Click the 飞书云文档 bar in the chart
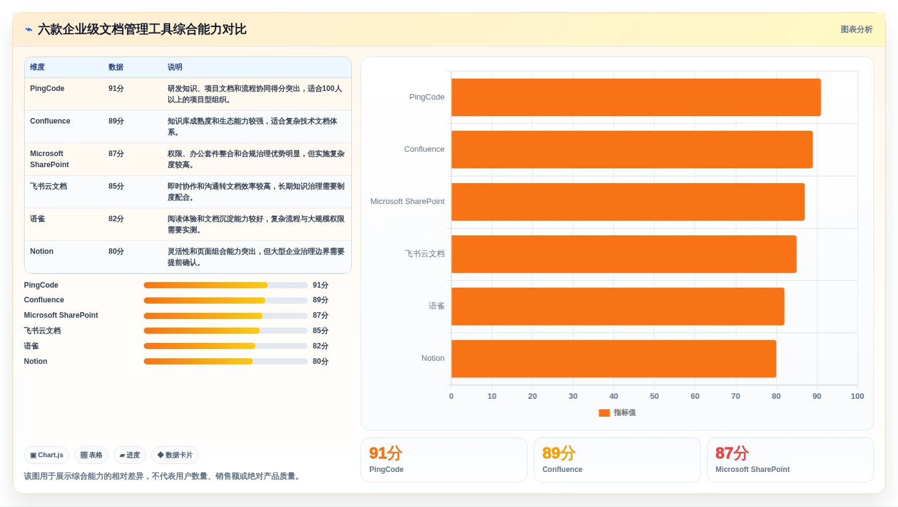 click(624, 254)
